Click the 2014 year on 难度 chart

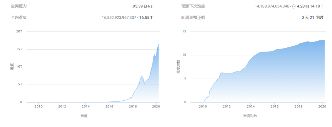85,106
